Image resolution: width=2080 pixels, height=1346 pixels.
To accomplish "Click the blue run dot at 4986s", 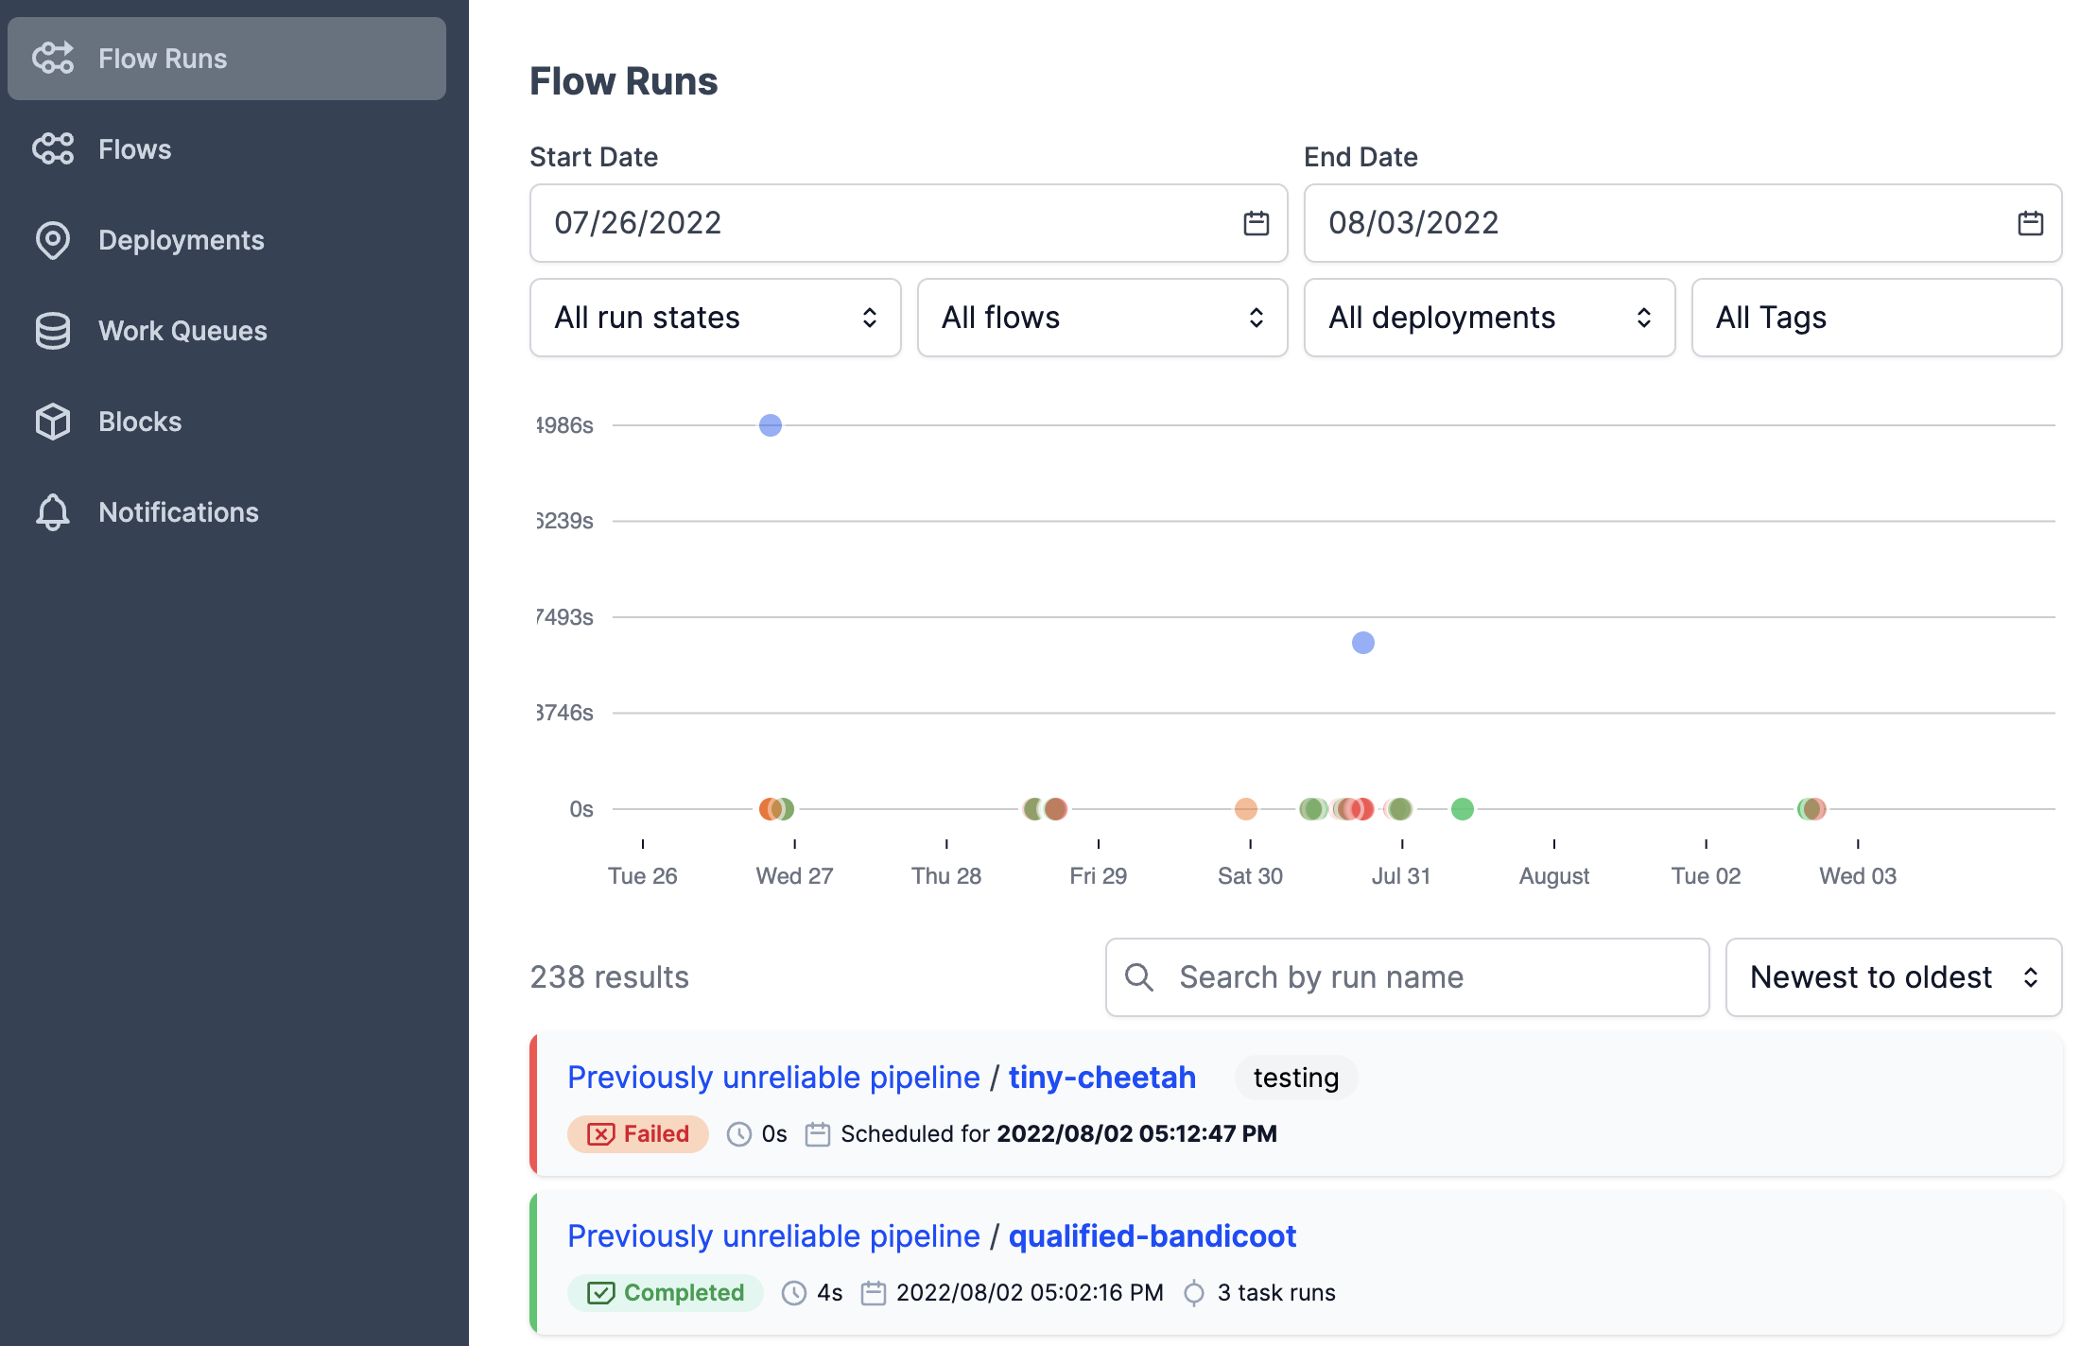I will click(771, 425).
